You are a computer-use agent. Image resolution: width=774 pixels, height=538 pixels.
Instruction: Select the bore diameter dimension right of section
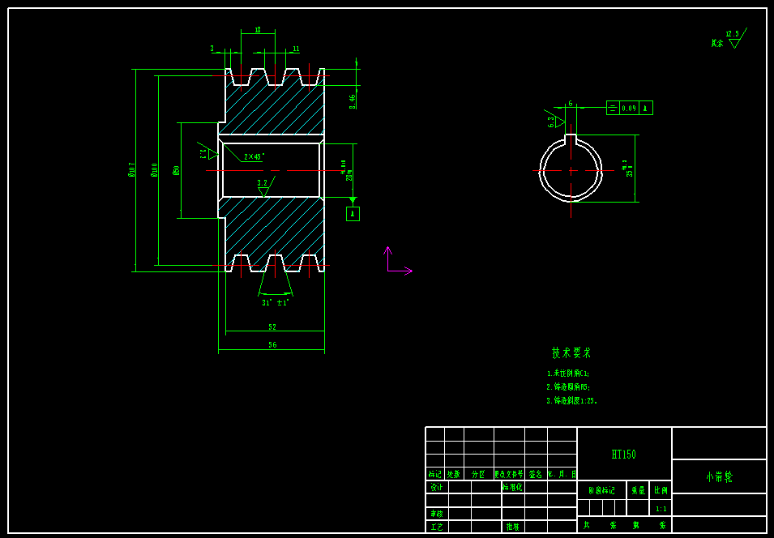346,170
